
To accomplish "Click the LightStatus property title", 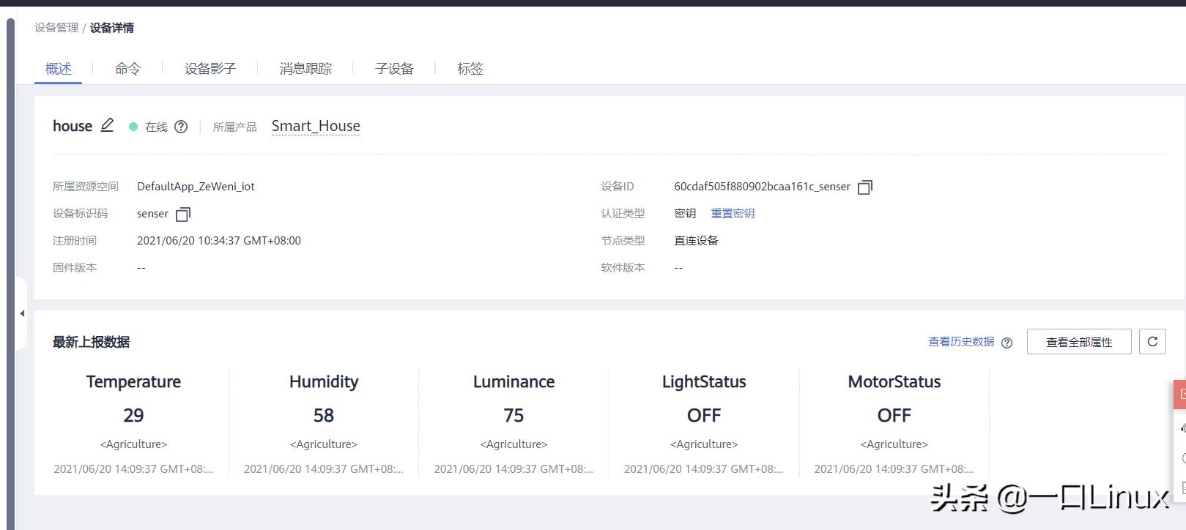I will point(704,381).
